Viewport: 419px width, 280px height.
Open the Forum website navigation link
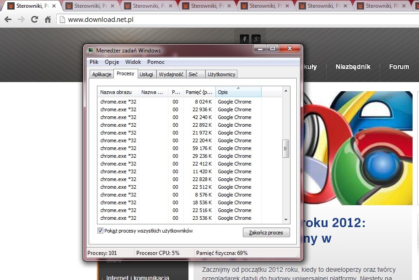(x=399, y=67)
